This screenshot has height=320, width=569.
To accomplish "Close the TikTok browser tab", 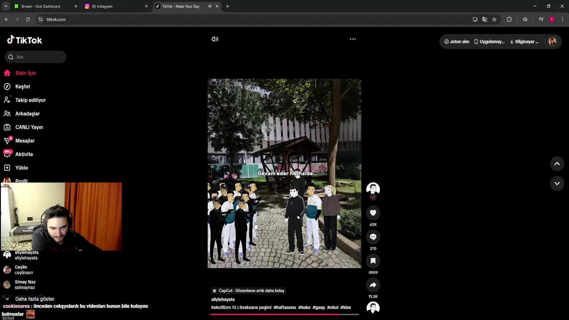I will tap(217, 6).
